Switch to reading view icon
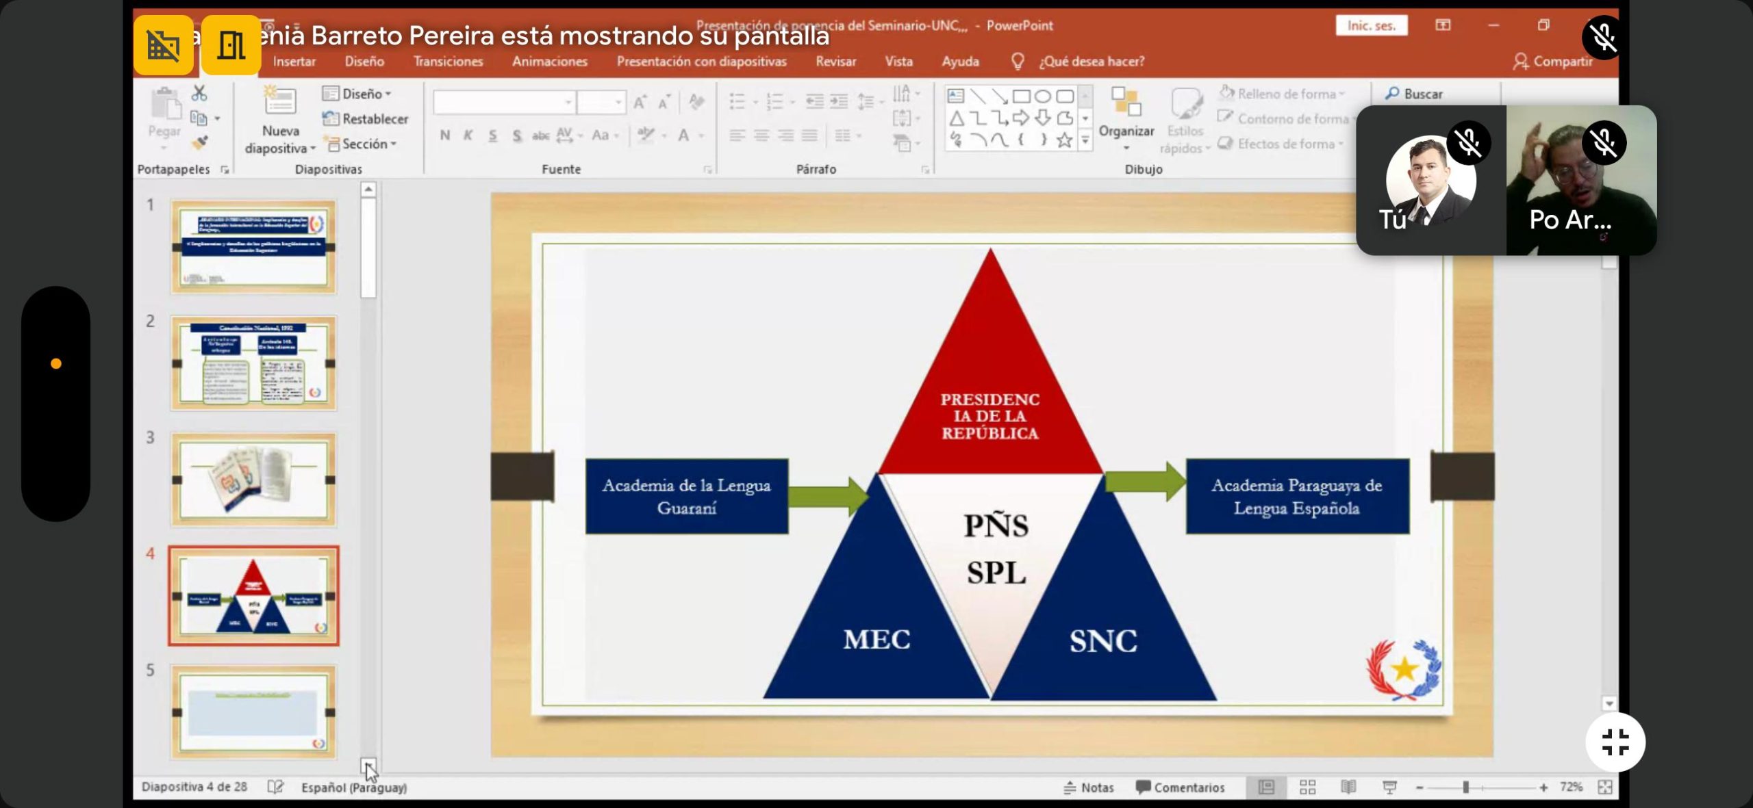 coord(1348,787)
